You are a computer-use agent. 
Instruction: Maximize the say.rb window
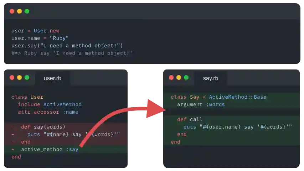[x=186, y=78]
